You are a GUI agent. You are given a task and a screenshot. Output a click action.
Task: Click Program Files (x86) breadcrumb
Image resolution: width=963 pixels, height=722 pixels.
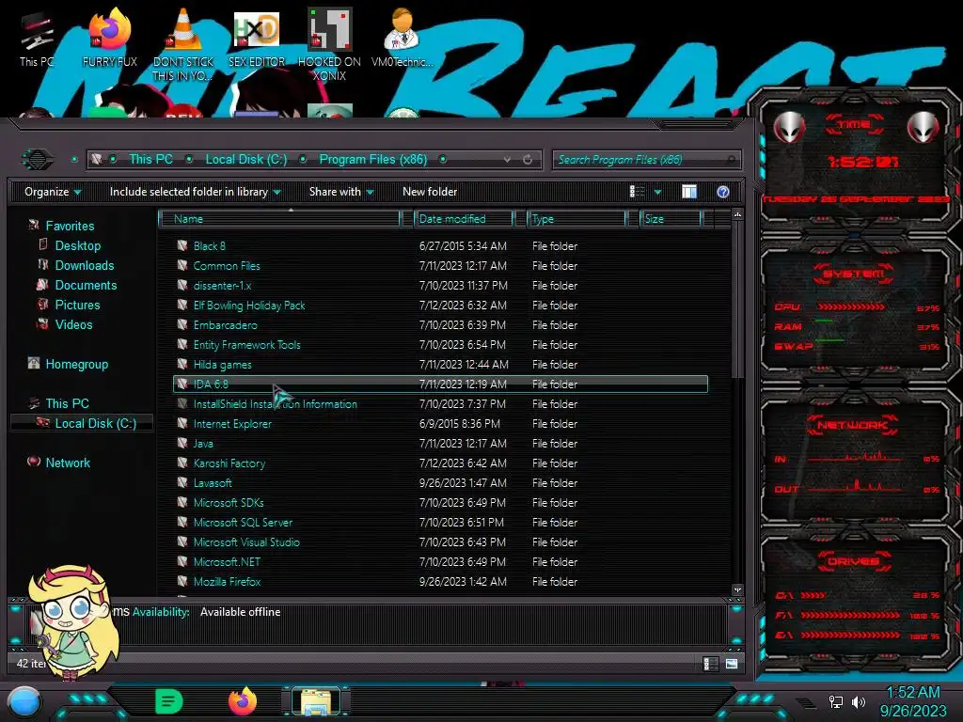tap(372, 160)
